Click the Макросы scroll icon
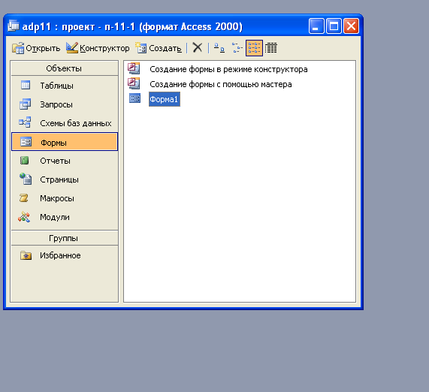Image resolution: width=429 pixels, height=392 pixels. 24,198
